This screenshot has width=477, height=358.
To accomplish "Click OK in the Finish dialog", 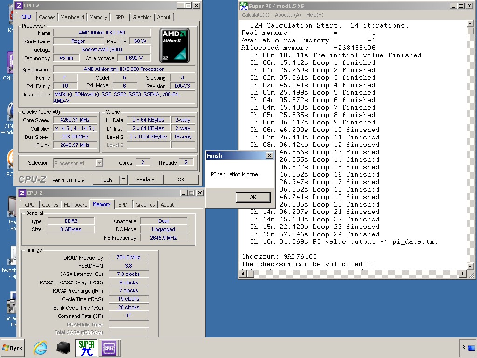I will point(253,197).
